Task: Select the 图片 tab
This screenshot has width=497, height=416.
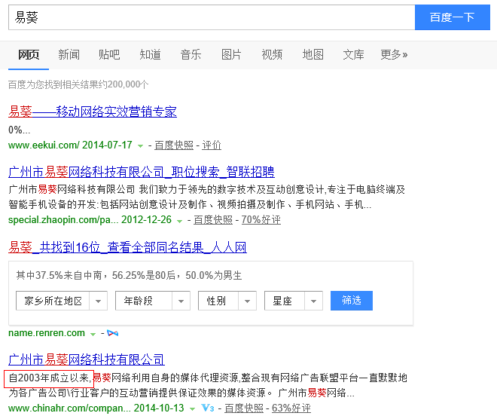Action: (x=231, y=55)
